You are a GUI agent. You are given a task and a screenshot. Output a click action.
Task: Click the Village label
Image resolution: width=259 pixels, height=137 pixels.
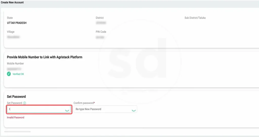[11, 32]
